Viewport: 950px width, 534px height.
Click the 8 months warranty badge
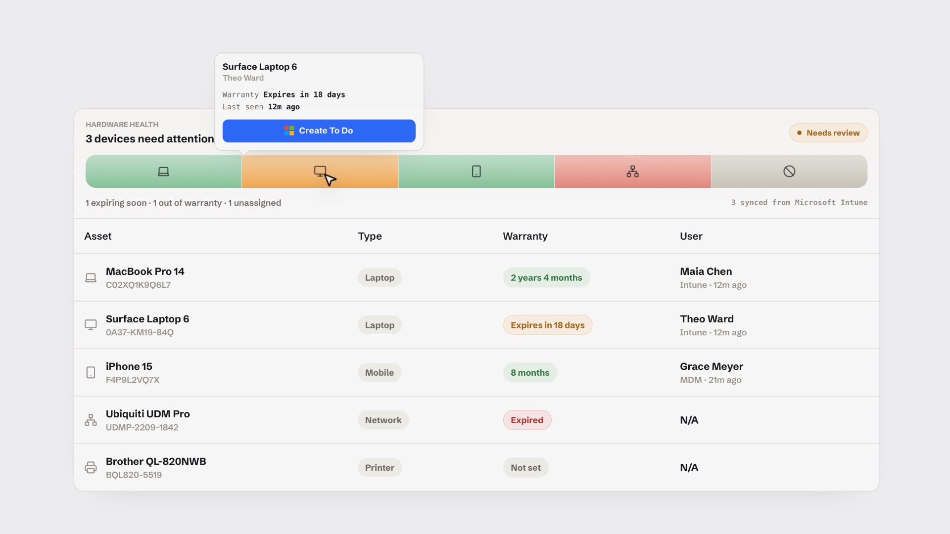[x=530, y=373]
